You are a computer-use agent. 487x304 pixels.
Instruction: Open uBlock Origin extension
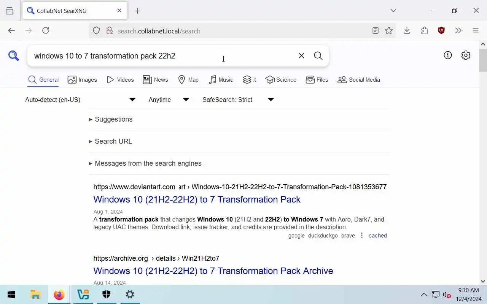[x=441, y=31]
